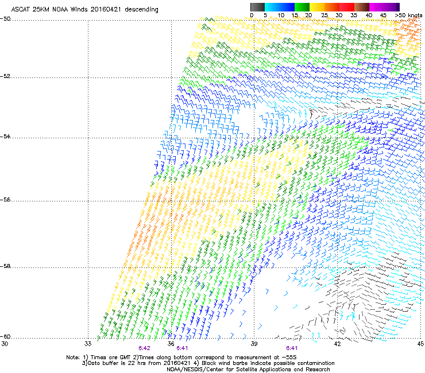The image size is (425, 373).
Task: Click the latitude label '-50'
Action: click(x=5, y=19)
